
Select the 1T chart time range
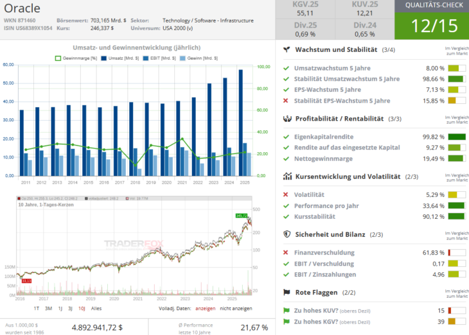pos(38,308)
